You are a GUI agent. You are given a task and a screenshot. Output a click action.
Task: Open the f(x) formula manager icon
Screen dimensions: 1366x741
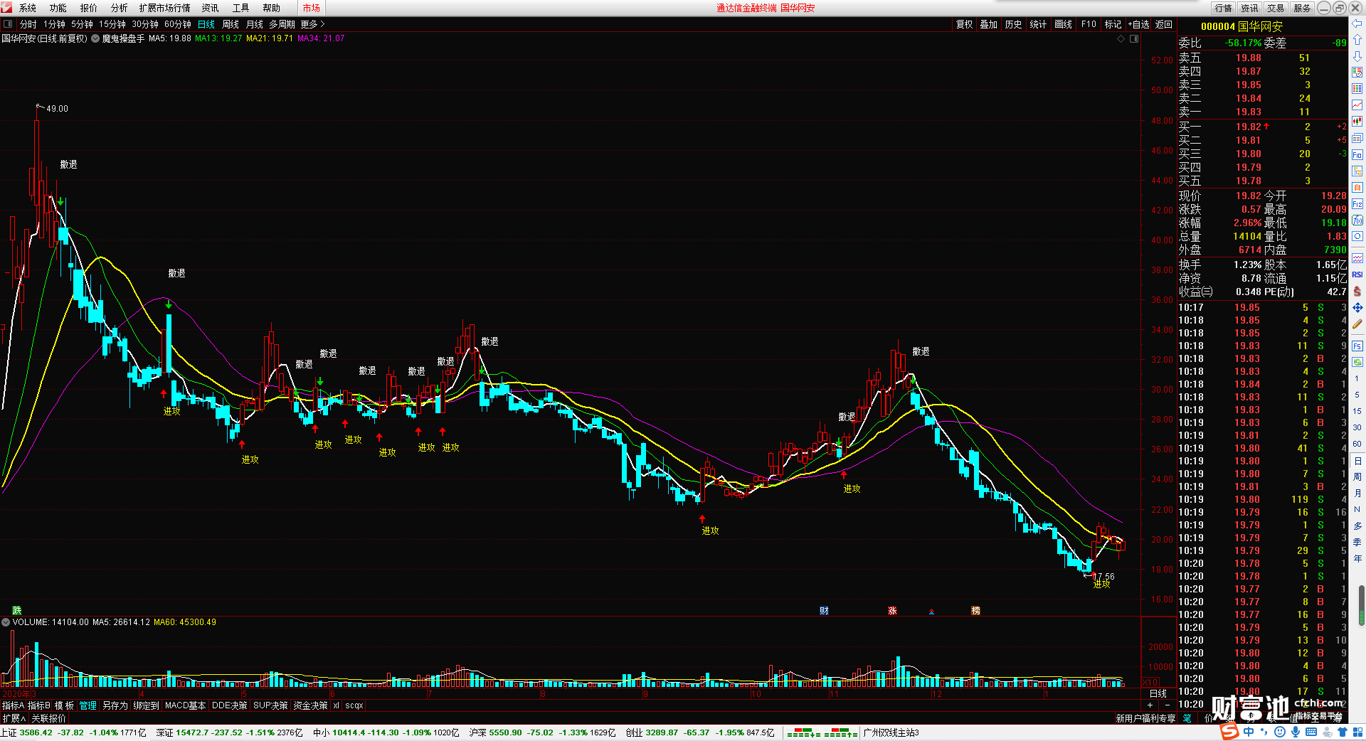pos(1357,220)
